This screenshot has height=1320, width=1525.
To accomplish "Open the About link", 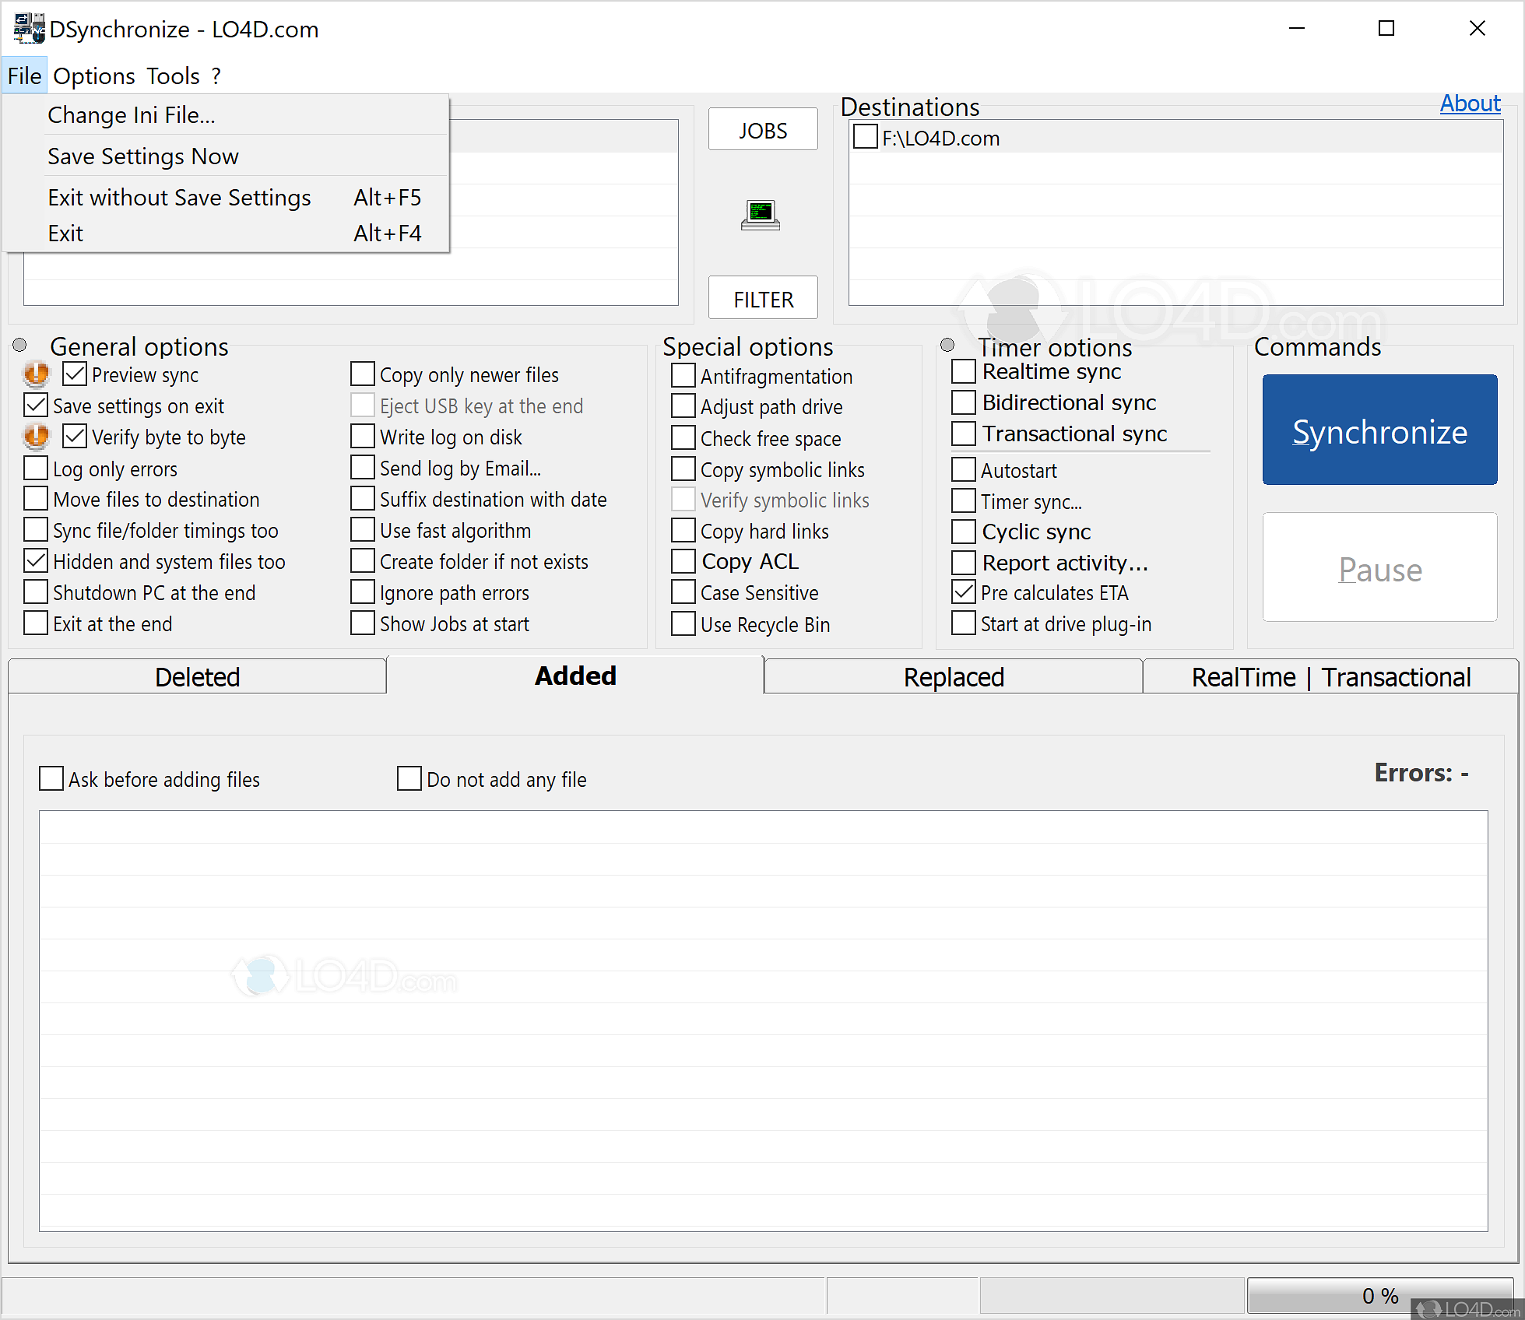I will [x=1470, y=103].
